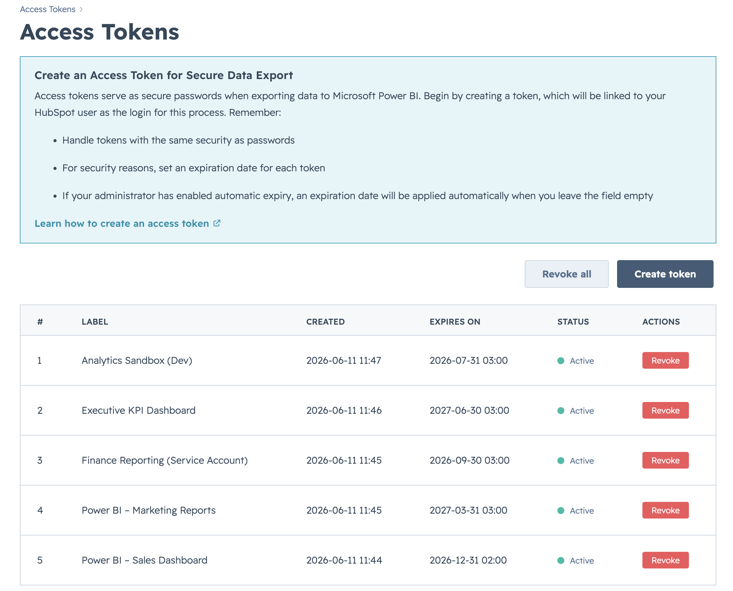Image resolution: width=733 pixels, height=591 pixels.
Task: Click green status dot in Marketing Reports row
Action: 561,511
